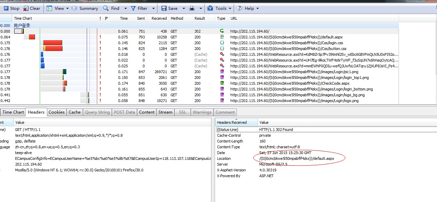Open the Help button
Viewport: 437px width, 202px height.
point(246,9)
